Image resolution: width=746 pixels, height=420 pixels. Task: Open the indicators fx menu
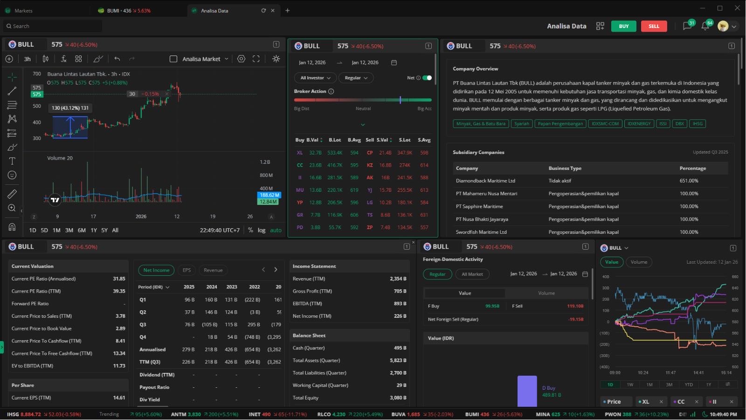pos(63,59)
